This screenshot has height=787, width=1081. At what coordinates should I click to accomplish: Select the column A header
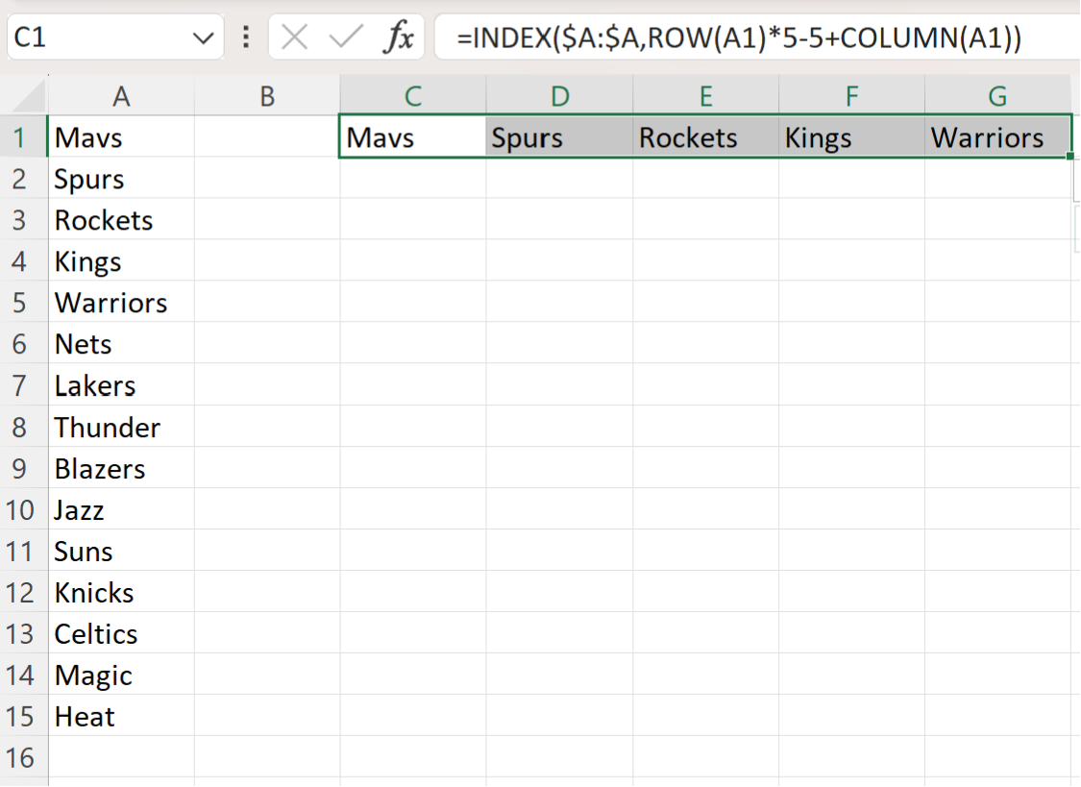coord(121,96)
